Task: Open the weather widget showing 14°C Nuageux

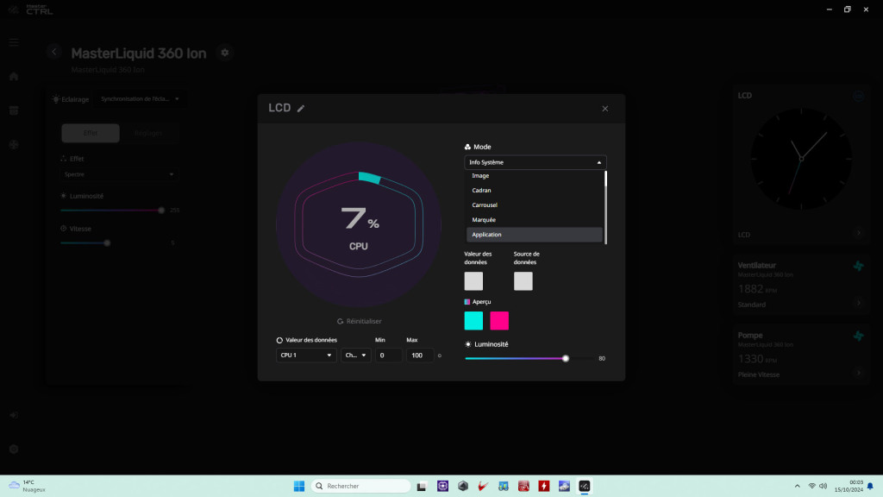Action: tap(27, 486)
